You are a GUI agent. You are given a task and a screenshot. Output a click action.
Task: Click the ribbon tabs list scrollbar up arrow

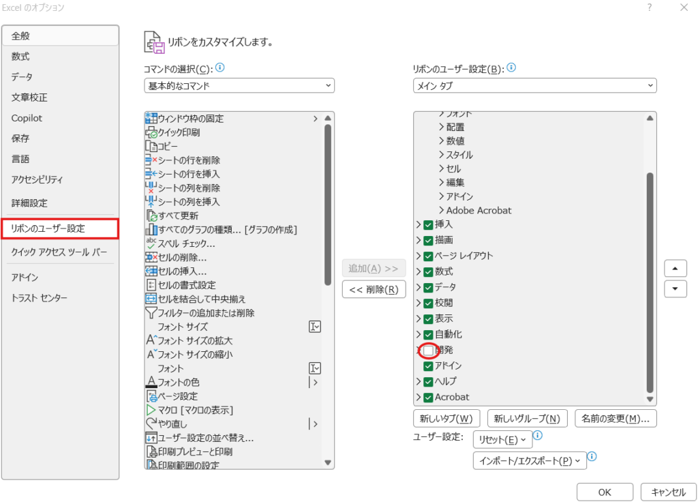click(650, 118)
